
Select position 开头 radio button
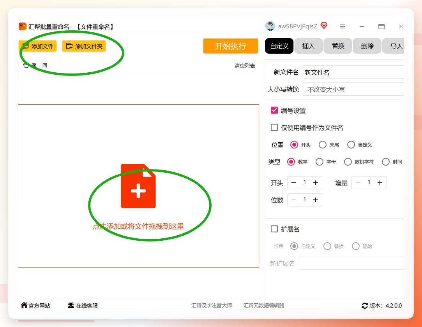click(x=294, y=145)
